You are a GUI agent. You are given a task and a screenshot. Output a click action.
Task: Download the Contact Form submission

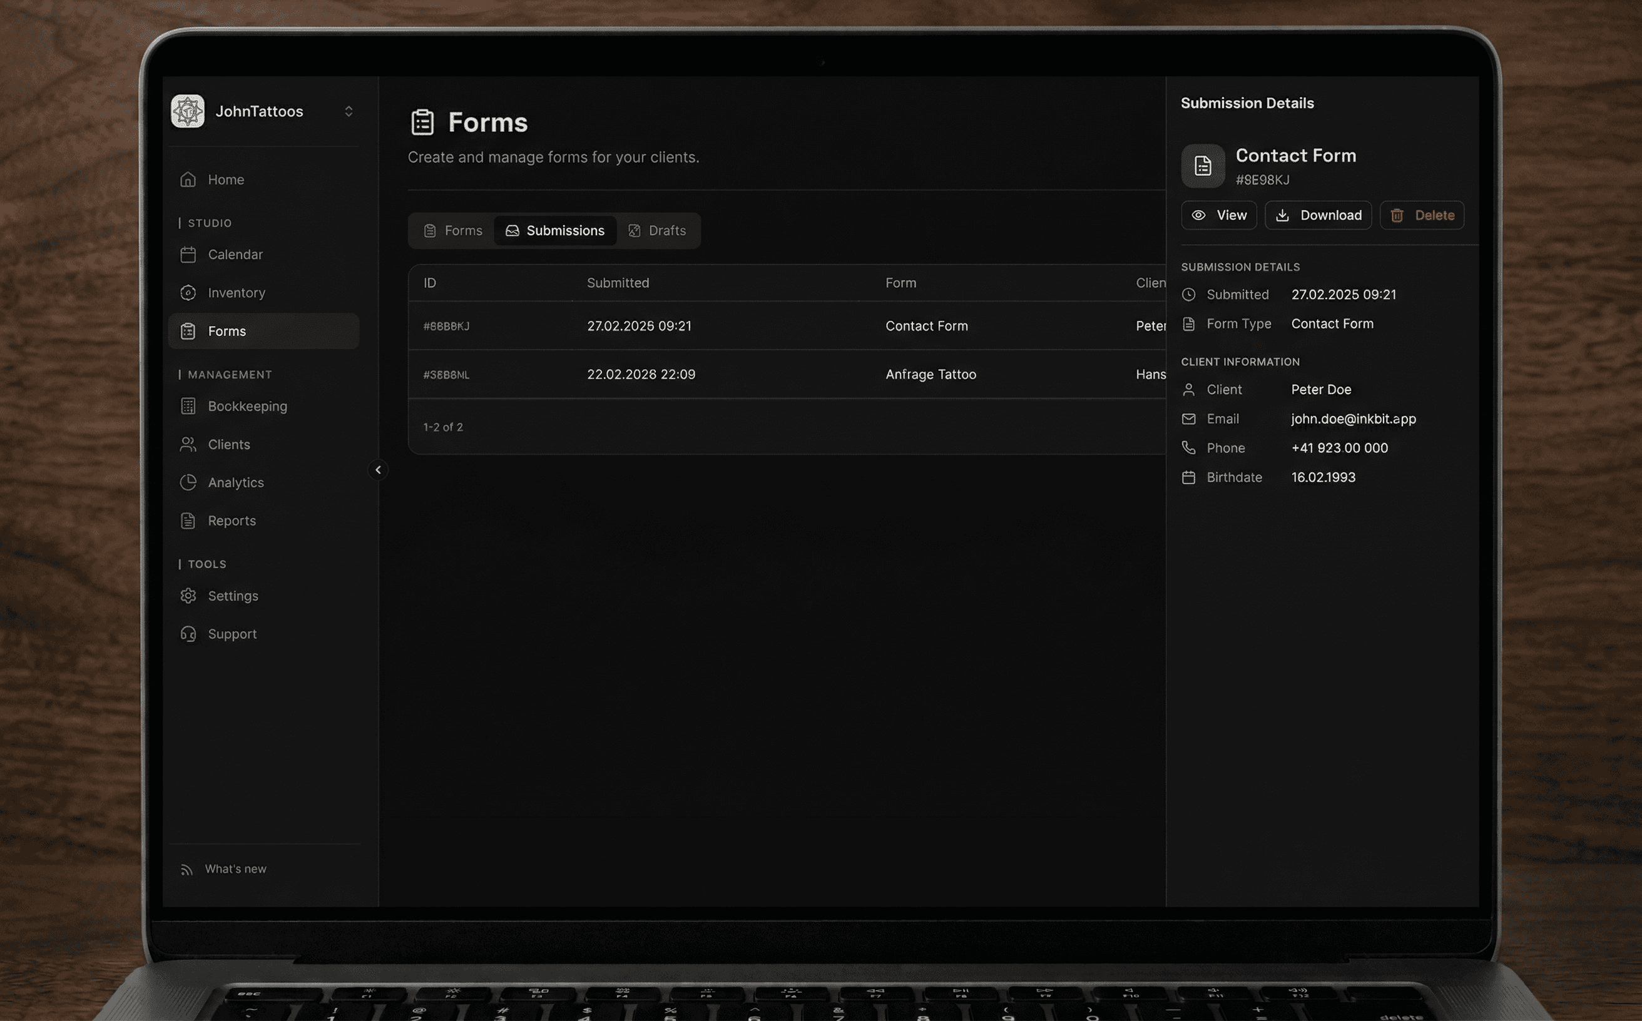point(1318,215)
